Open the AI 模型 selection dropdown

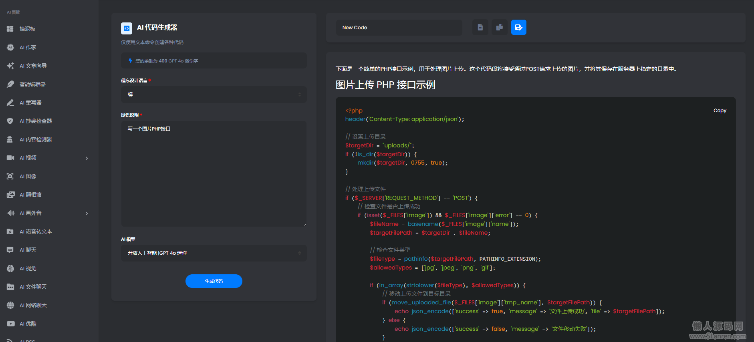point(214,253)
